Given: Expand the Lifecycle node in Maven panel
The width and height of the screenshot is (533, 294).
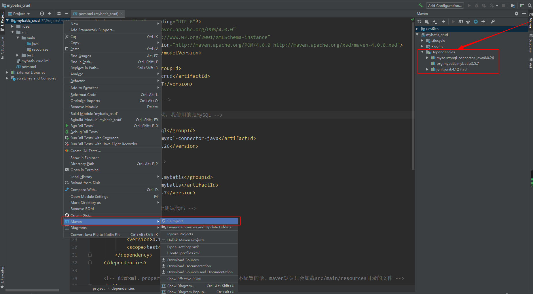Looking at the screenshot, I should click(422, 40).
